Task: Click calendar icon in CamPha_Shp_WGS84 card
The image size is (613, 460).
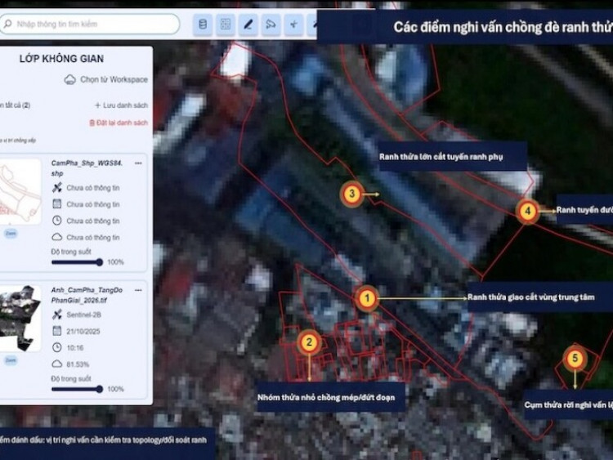Action: 57,204
